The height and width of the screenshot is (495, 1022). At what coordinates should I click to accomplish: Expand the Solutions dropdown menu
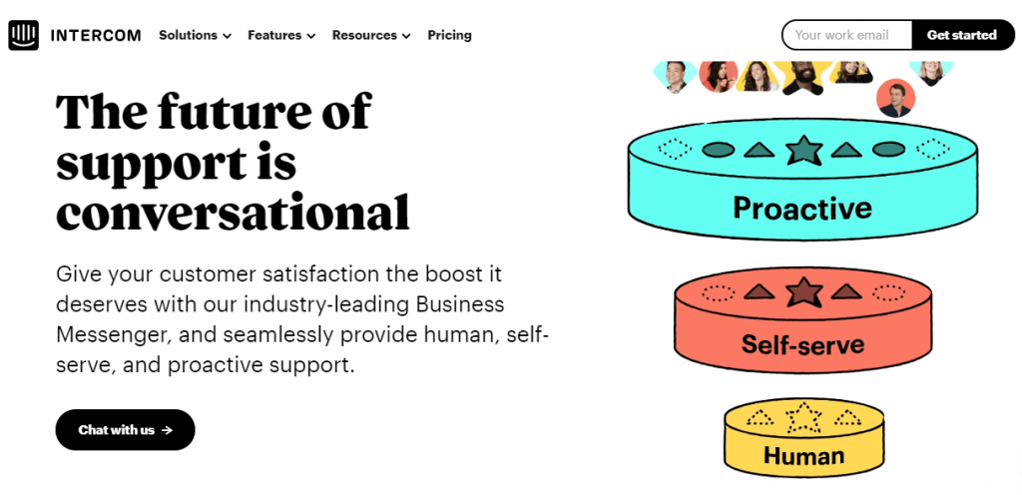pos(195,35)
